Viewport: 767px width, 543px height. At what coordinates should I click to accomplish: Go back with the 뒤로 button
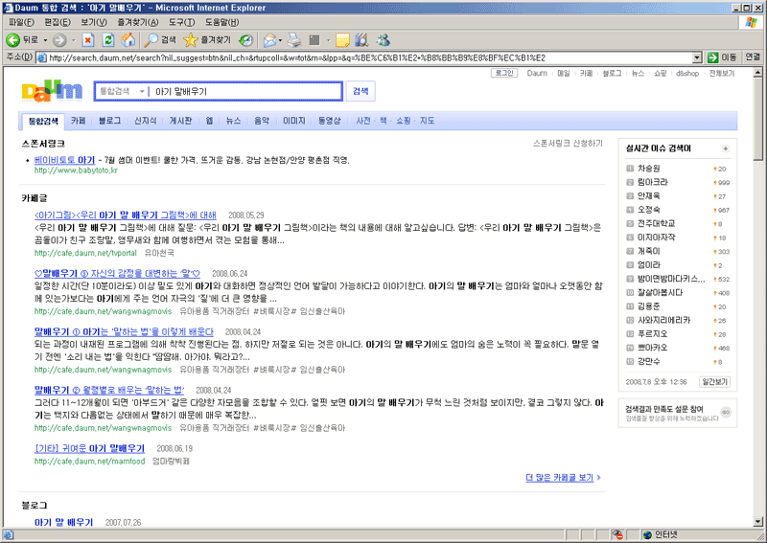click(x=21, y=40)
